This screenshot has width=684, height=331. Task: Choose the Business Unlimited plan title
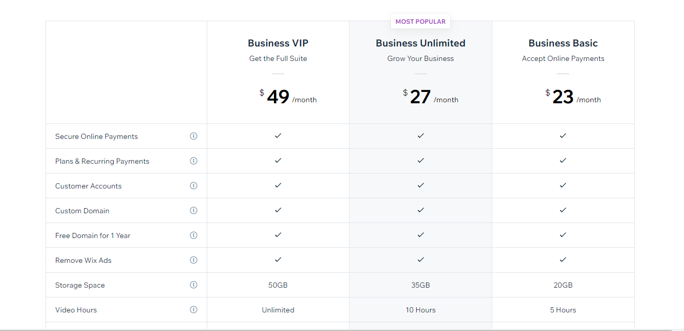[420, 43]
